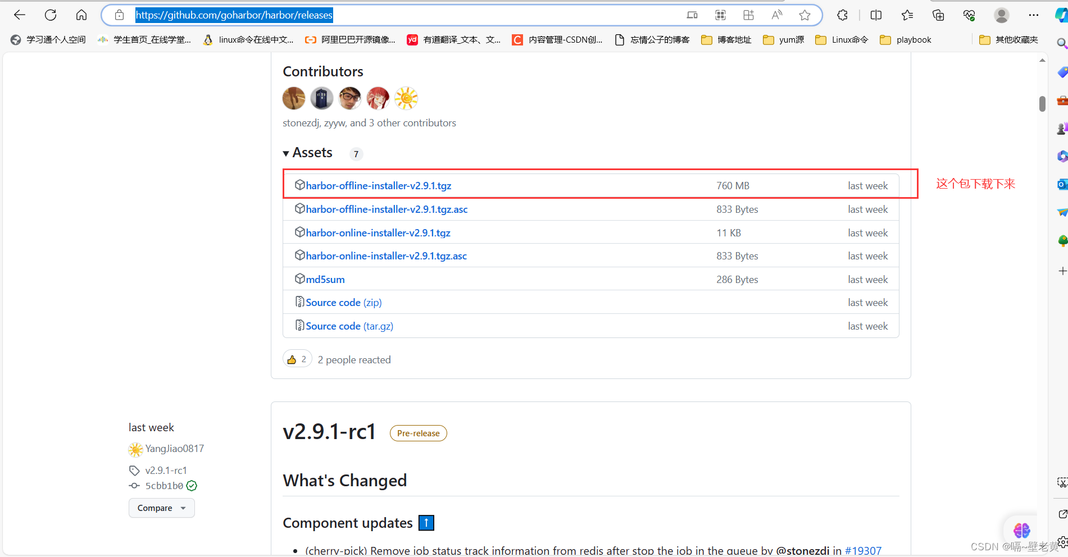
Task: Open the linux命令在线中文 bookmark
Action: [x=248, y=40]
